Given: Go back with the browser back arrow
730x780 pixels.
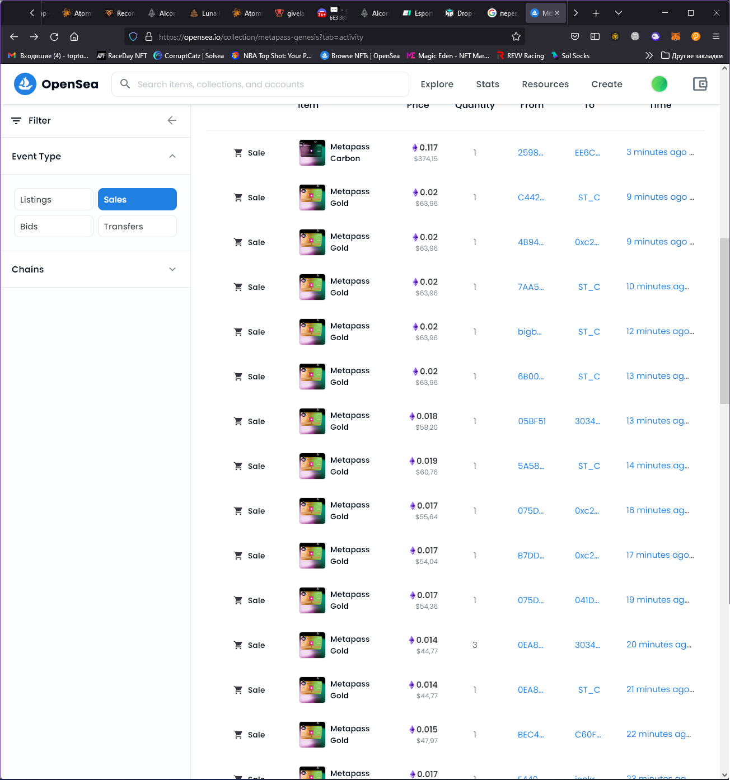Looking at the screenshot, I should [x=14, y=37].
